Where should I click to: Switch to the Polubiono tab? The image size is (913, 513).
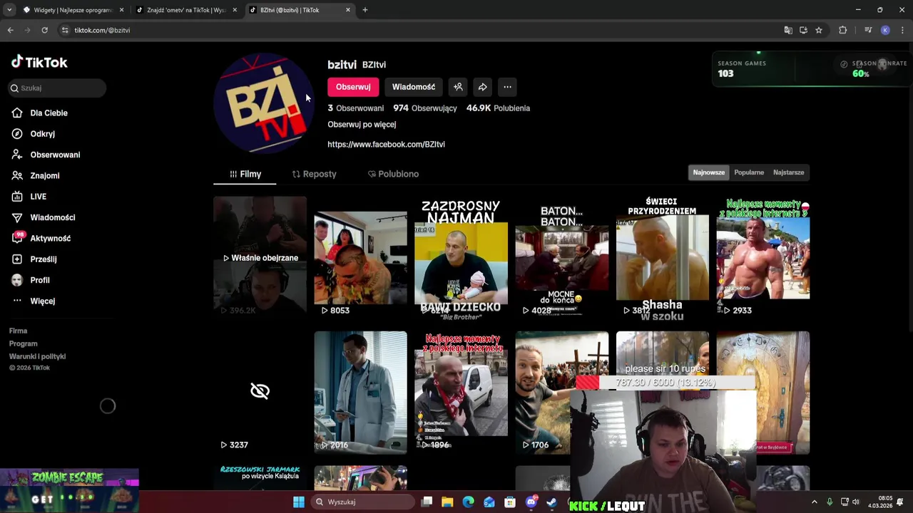[393, 174]
